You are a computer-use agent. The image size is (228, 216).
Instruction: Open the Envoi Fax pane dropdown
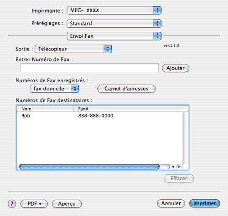114,36
